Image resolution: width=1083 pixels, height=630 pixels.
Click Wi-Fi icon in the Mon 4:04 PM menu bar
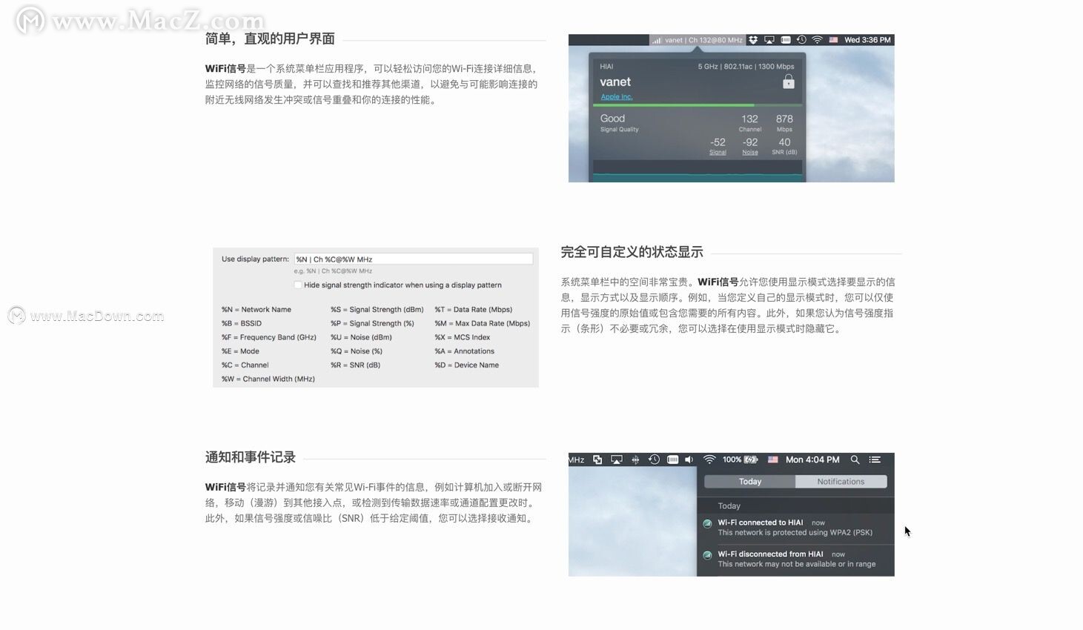pyautogui.click(x=709, y=460)
